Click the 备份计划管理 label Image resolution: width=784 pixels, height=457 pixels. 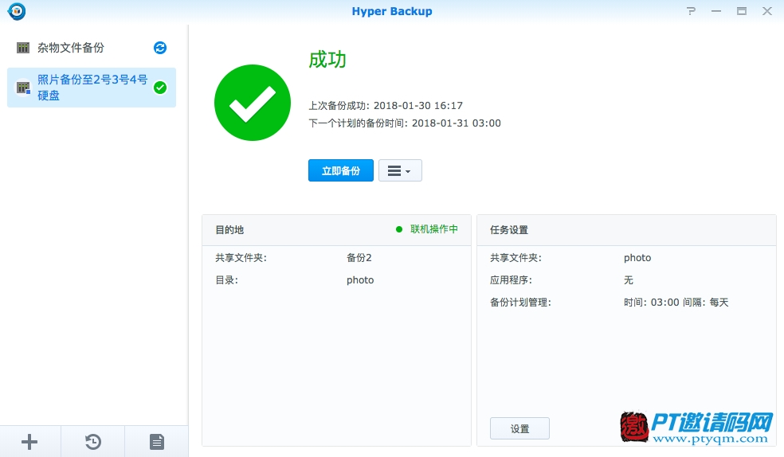pyautogui.click(x=520, y=303)
